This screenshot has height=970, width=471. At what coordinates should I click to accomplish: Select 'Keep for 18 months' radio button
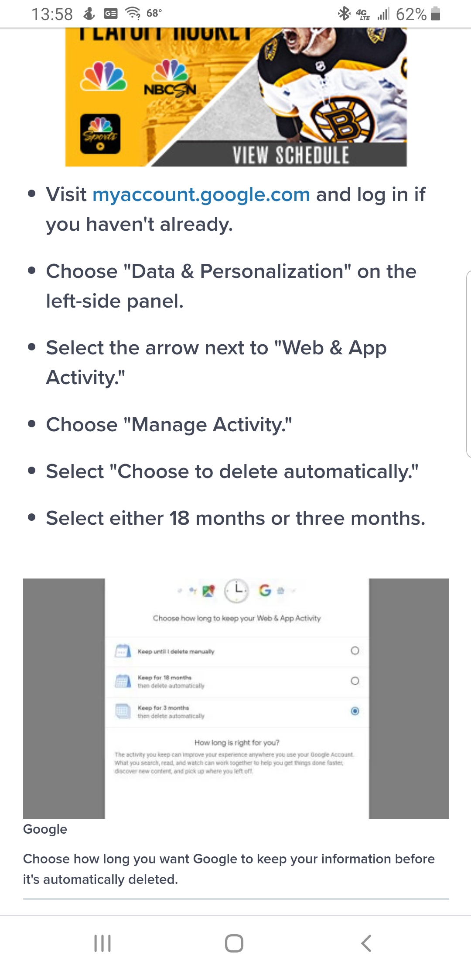click(x=355, y=681)
